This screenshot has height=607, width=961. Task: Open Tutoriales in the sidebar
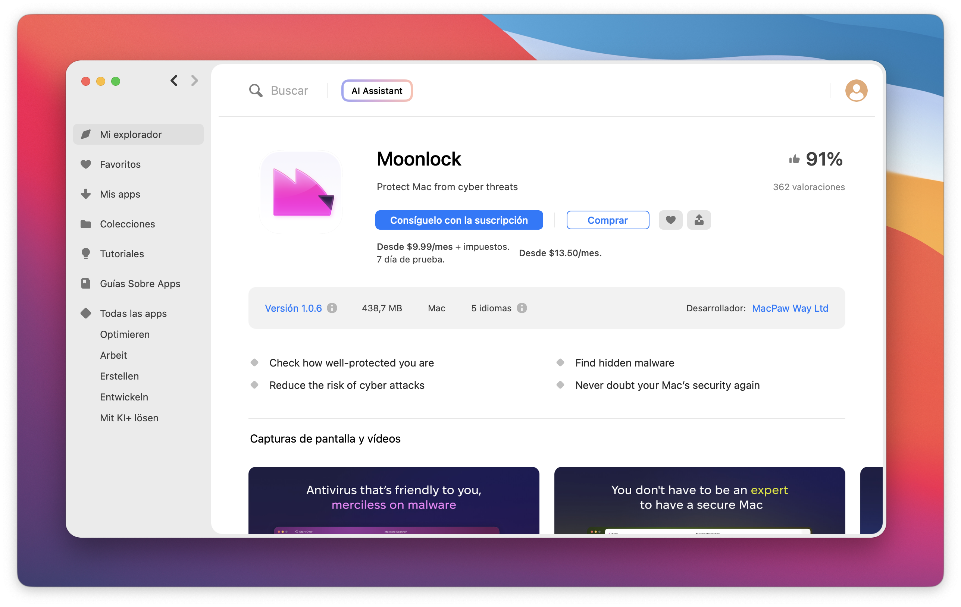tap(138, 254)
